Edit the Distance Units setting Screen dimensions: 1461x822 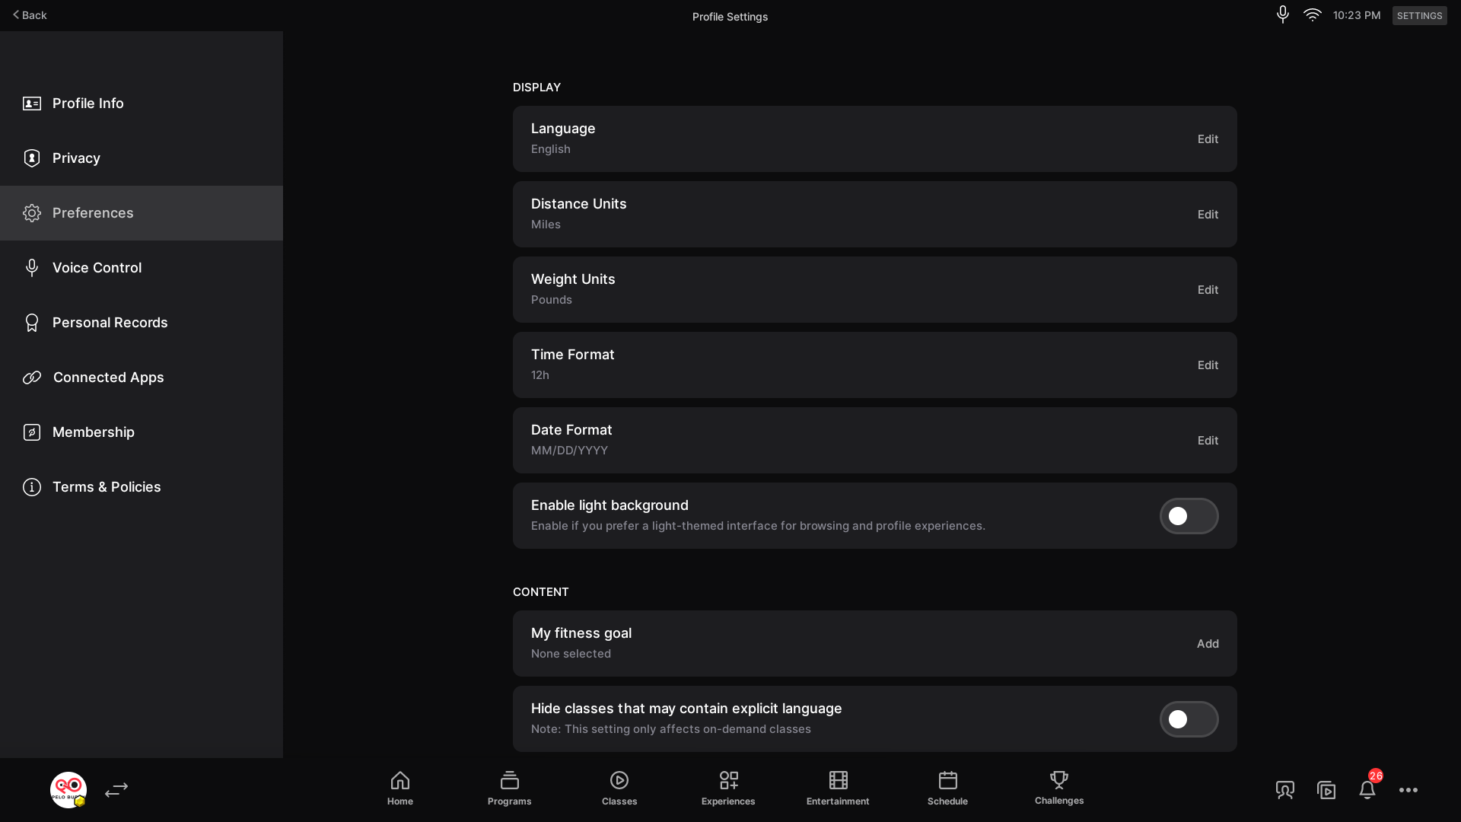coord(1208,215)
